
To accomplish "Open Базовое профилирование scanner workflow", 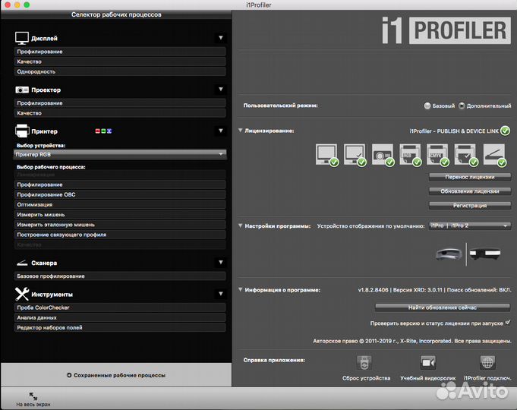I will coord(120,276).
